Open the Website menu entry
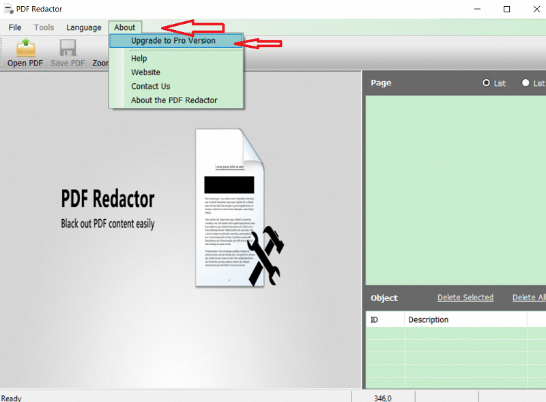The height and width of the screenshot is (402, 546). point(145,72)
